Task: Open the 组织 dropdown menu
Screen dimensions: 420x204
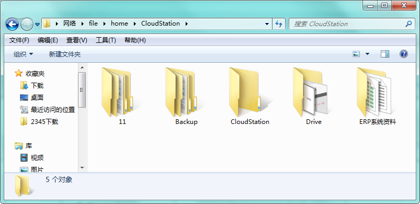Action: [24, 54]
